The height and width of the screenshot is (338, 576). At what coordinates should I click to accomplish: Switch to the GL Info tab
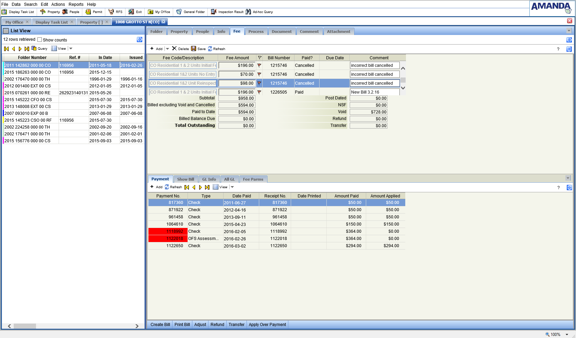tap(209, 179)
